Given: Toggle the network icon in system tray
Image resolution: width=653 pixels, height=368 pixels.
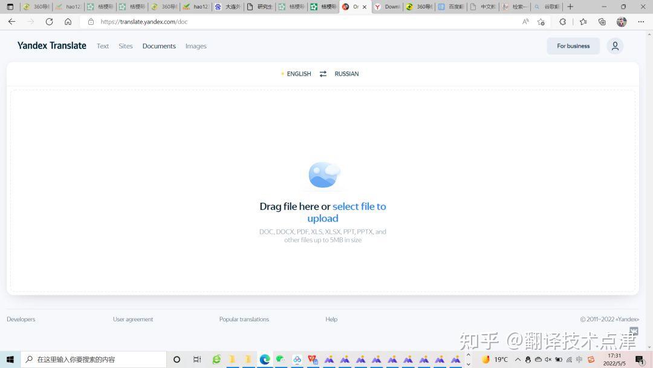Looking at the screenshot, I should click(x=568, y=360).
